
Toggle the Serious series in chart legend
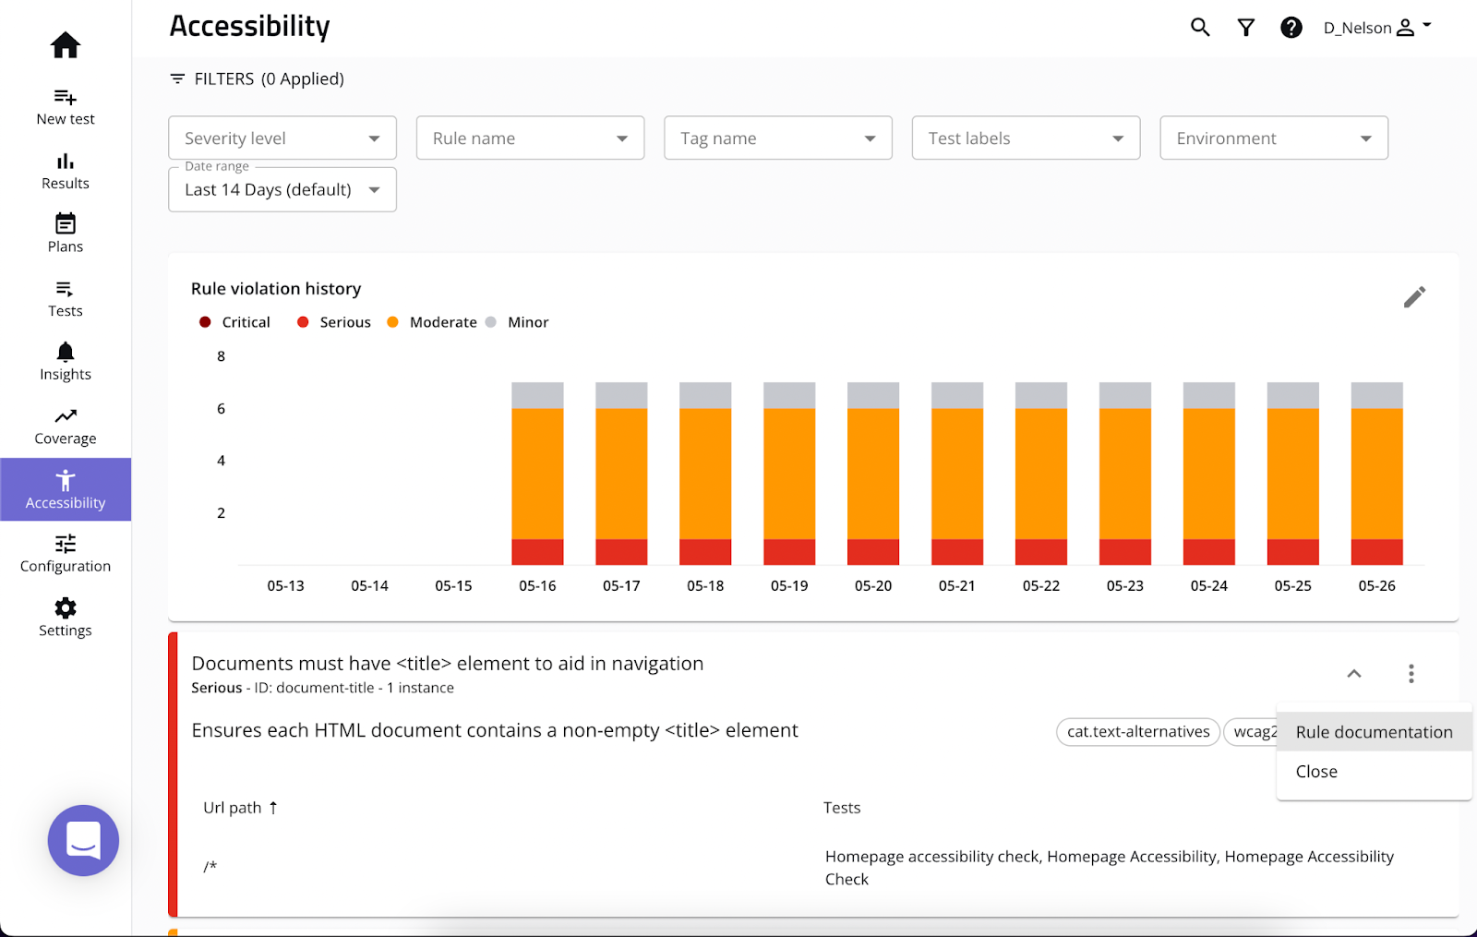[x=333, y=322]
